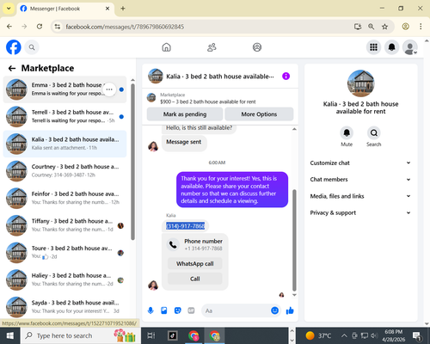
Task: Open Chrome three-dot menu
Action: (x=421, y=27)
